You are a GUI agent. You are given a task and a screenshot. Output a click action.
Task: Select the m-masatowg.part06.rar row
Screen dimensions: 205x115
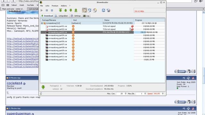[x=102, y=41]
